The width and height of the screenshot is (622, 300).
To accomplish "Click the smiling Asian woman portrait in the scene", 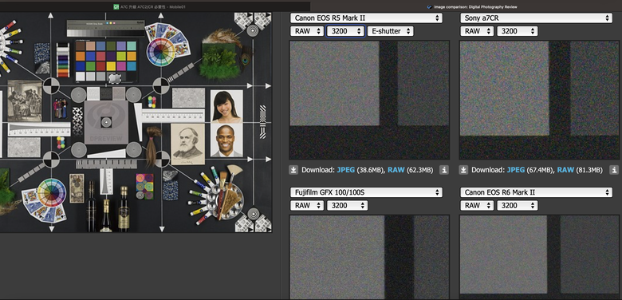I will (x=226, y=106).
